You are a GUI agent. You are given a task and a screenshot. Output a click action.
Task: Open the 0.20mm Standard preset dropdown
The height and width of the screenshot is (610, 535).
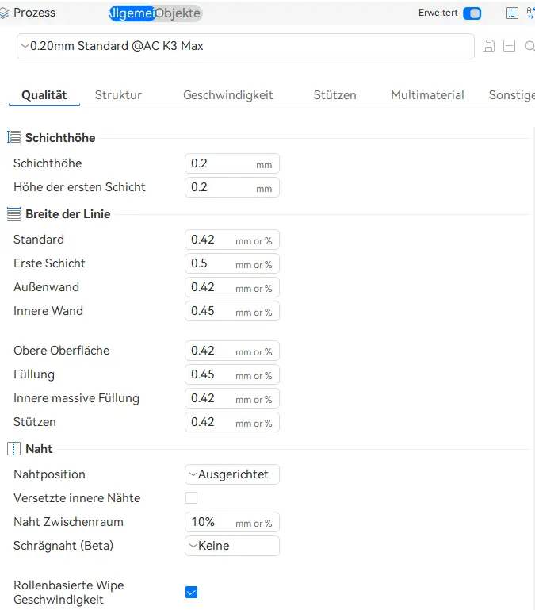(246, 46)
